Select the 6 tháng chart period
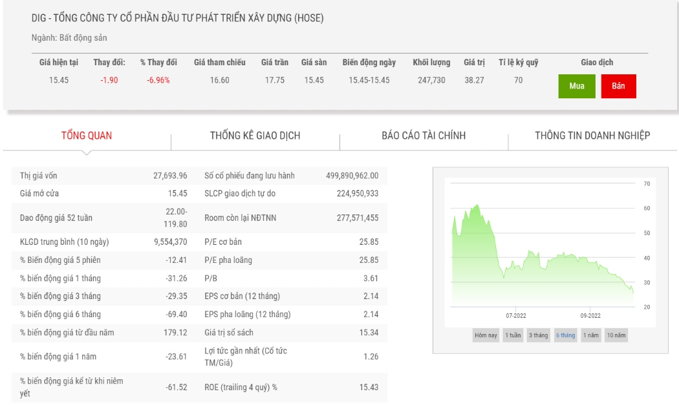The height and width of the screenshot is (407, 679). [x=565, y=335]
